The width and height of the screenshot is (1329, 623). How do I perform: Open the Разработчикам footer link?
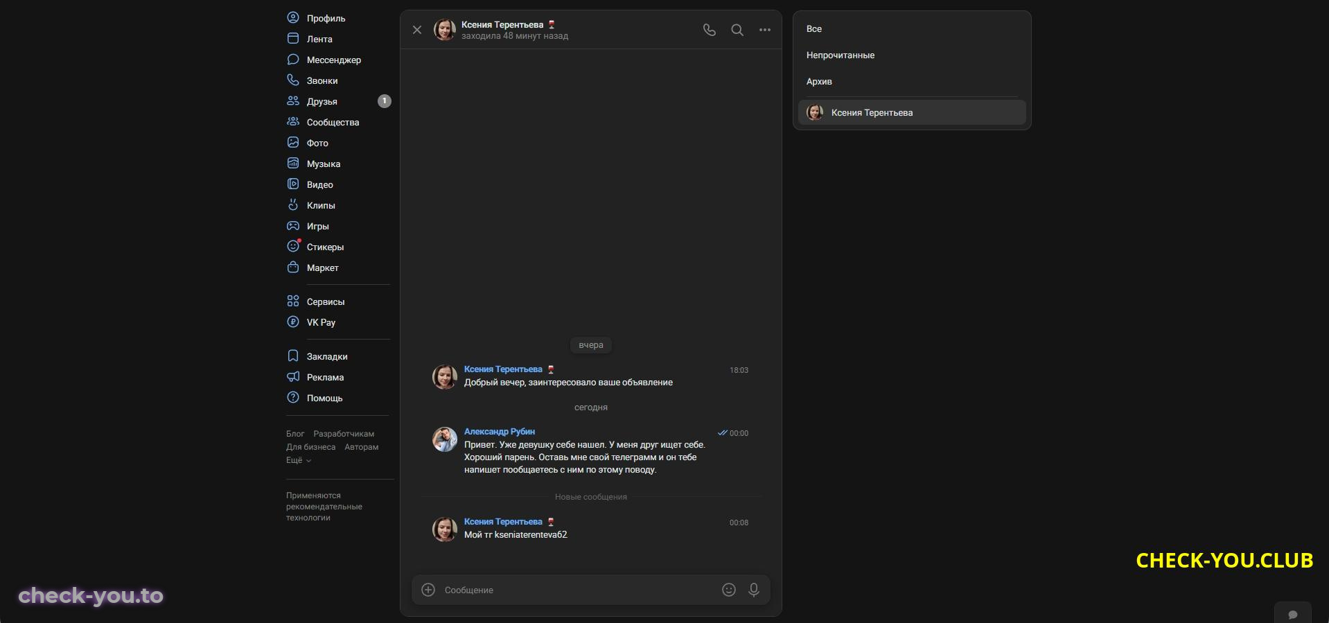tap(344, 434)
